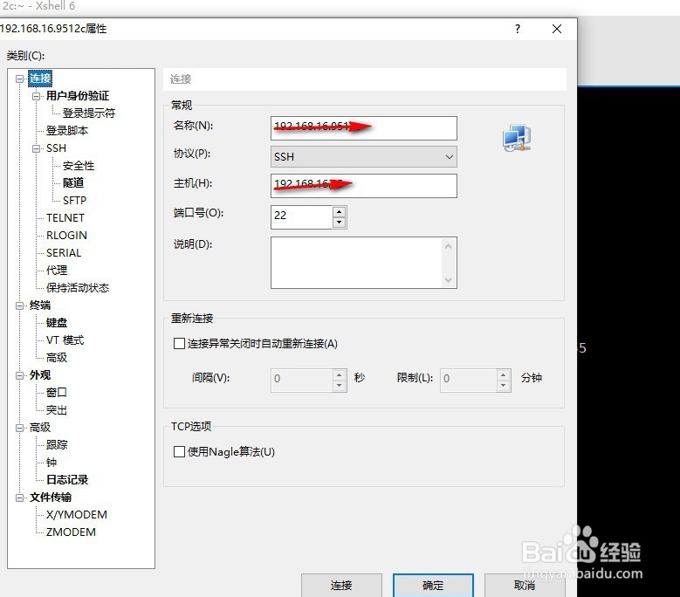Click the 主机 host input field
This screenshot has height=597, width=680.
(363, 186)
